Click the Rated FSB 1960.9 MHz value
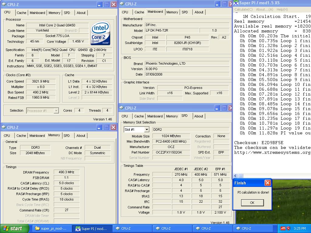This screenshot has height=233, width=311. (x=41, y=97)
